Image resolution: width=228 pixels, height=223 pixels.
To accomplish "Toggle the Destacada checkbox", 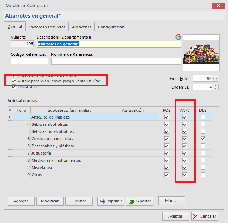I will 14,87.
